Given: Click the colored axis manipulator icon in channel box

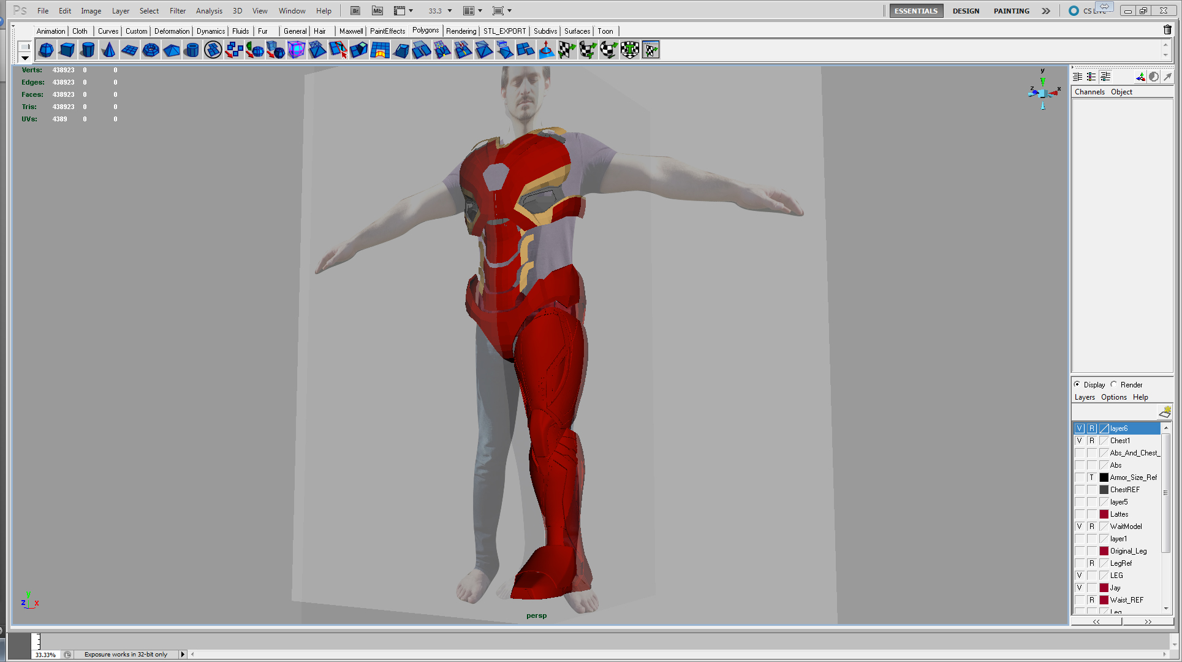Looking at the screenshot, I should (1140, 77).
